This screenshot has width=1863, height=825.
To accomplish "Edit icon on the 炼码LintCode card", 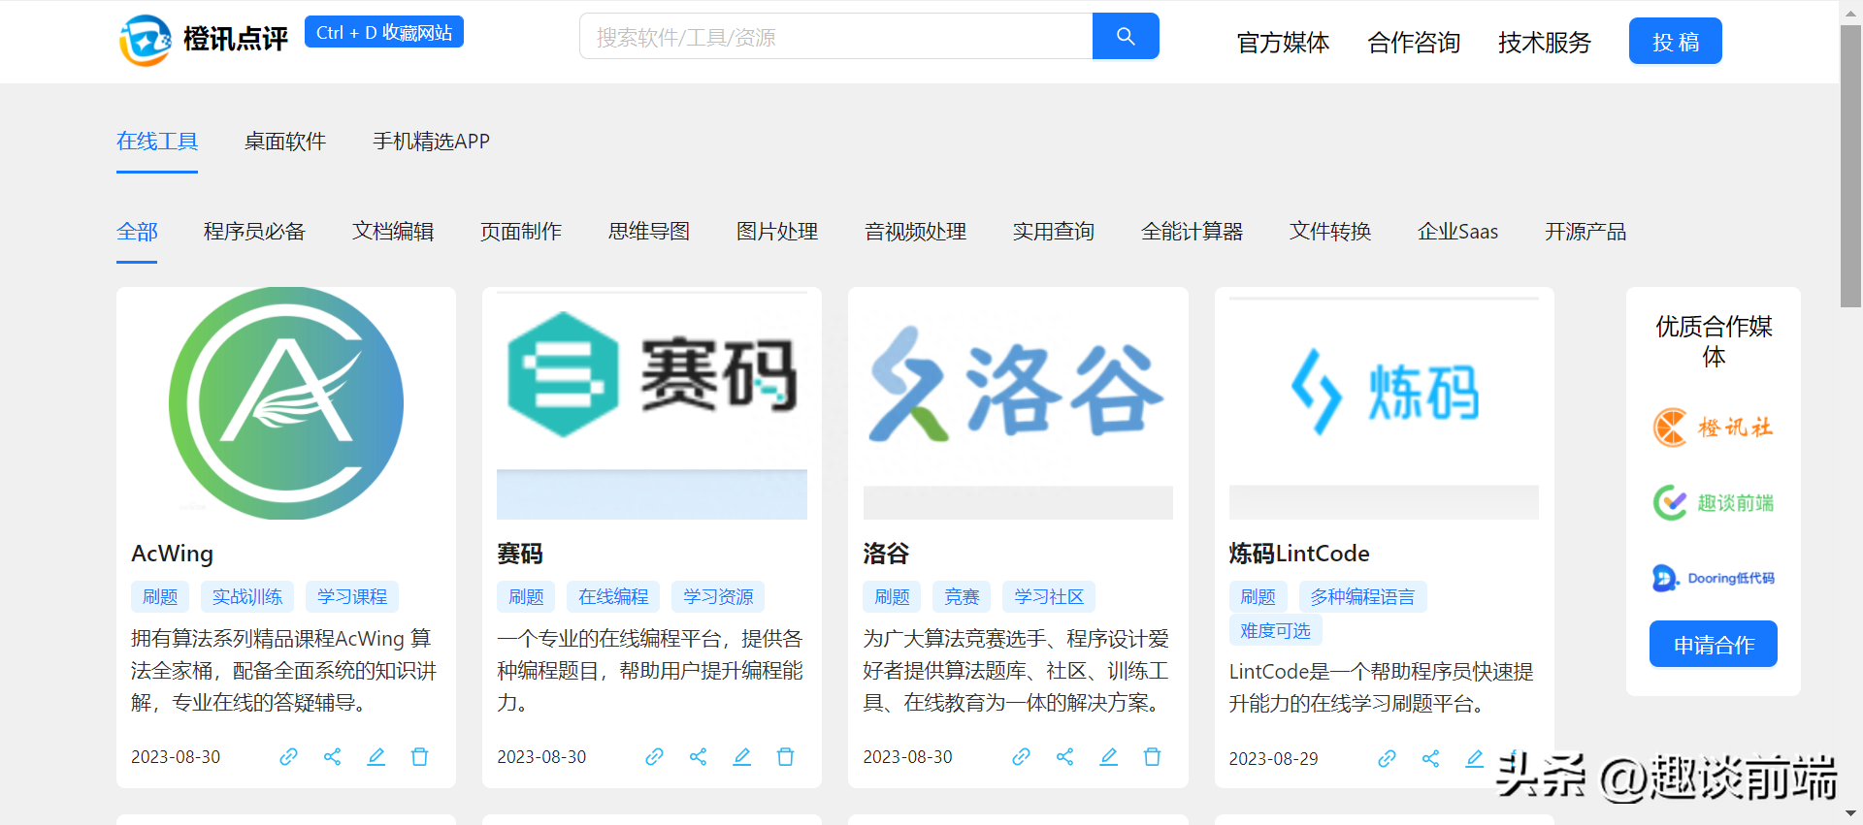I will 1474,758.
